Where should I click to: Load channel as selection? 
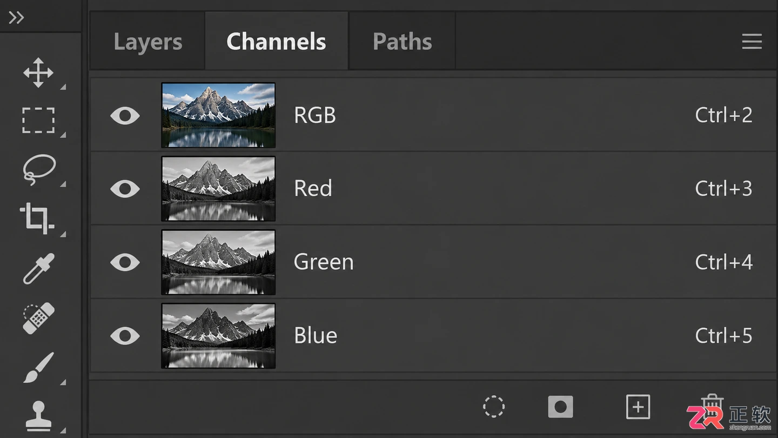pos(494,407)
